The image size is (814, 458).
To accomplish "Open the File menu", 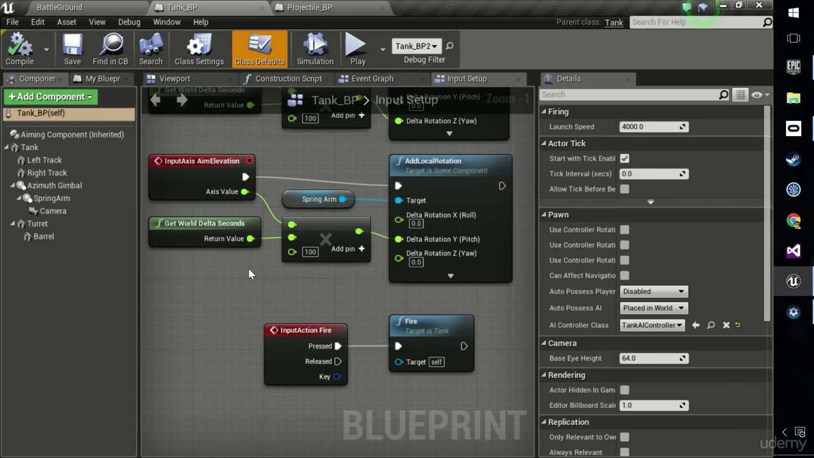I will [12, 22].
